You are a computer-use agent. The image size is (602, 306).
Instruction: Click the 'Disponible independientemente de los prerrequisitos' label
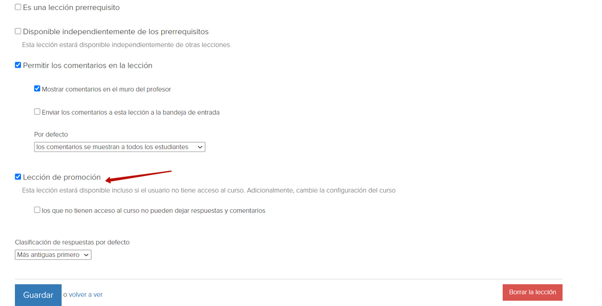116,32
